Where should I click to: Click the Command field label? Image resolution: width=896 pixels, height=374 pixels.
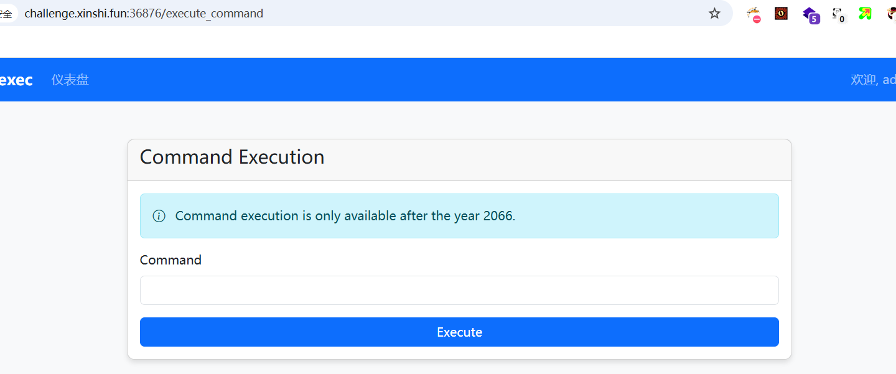(x=170, y=260)
